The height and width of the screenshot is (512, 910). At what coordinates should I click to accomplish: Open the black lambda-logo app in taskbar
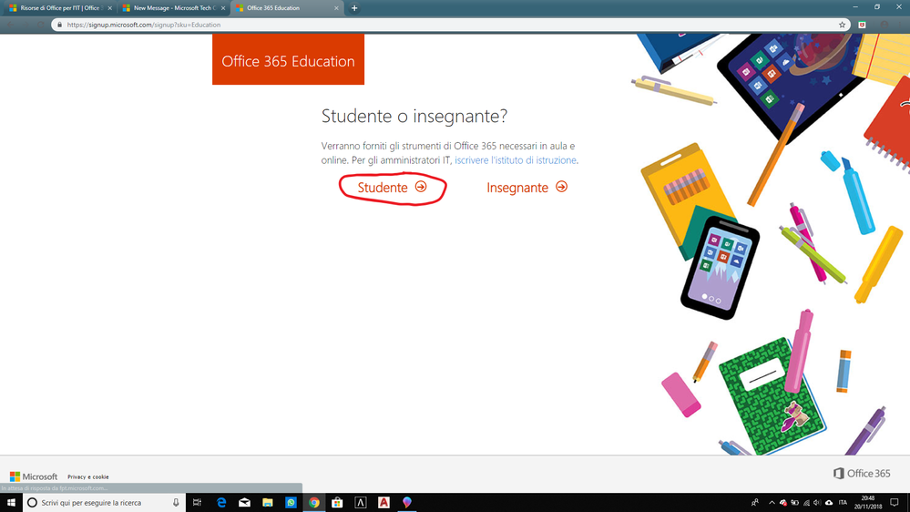(x=361, y=503)
